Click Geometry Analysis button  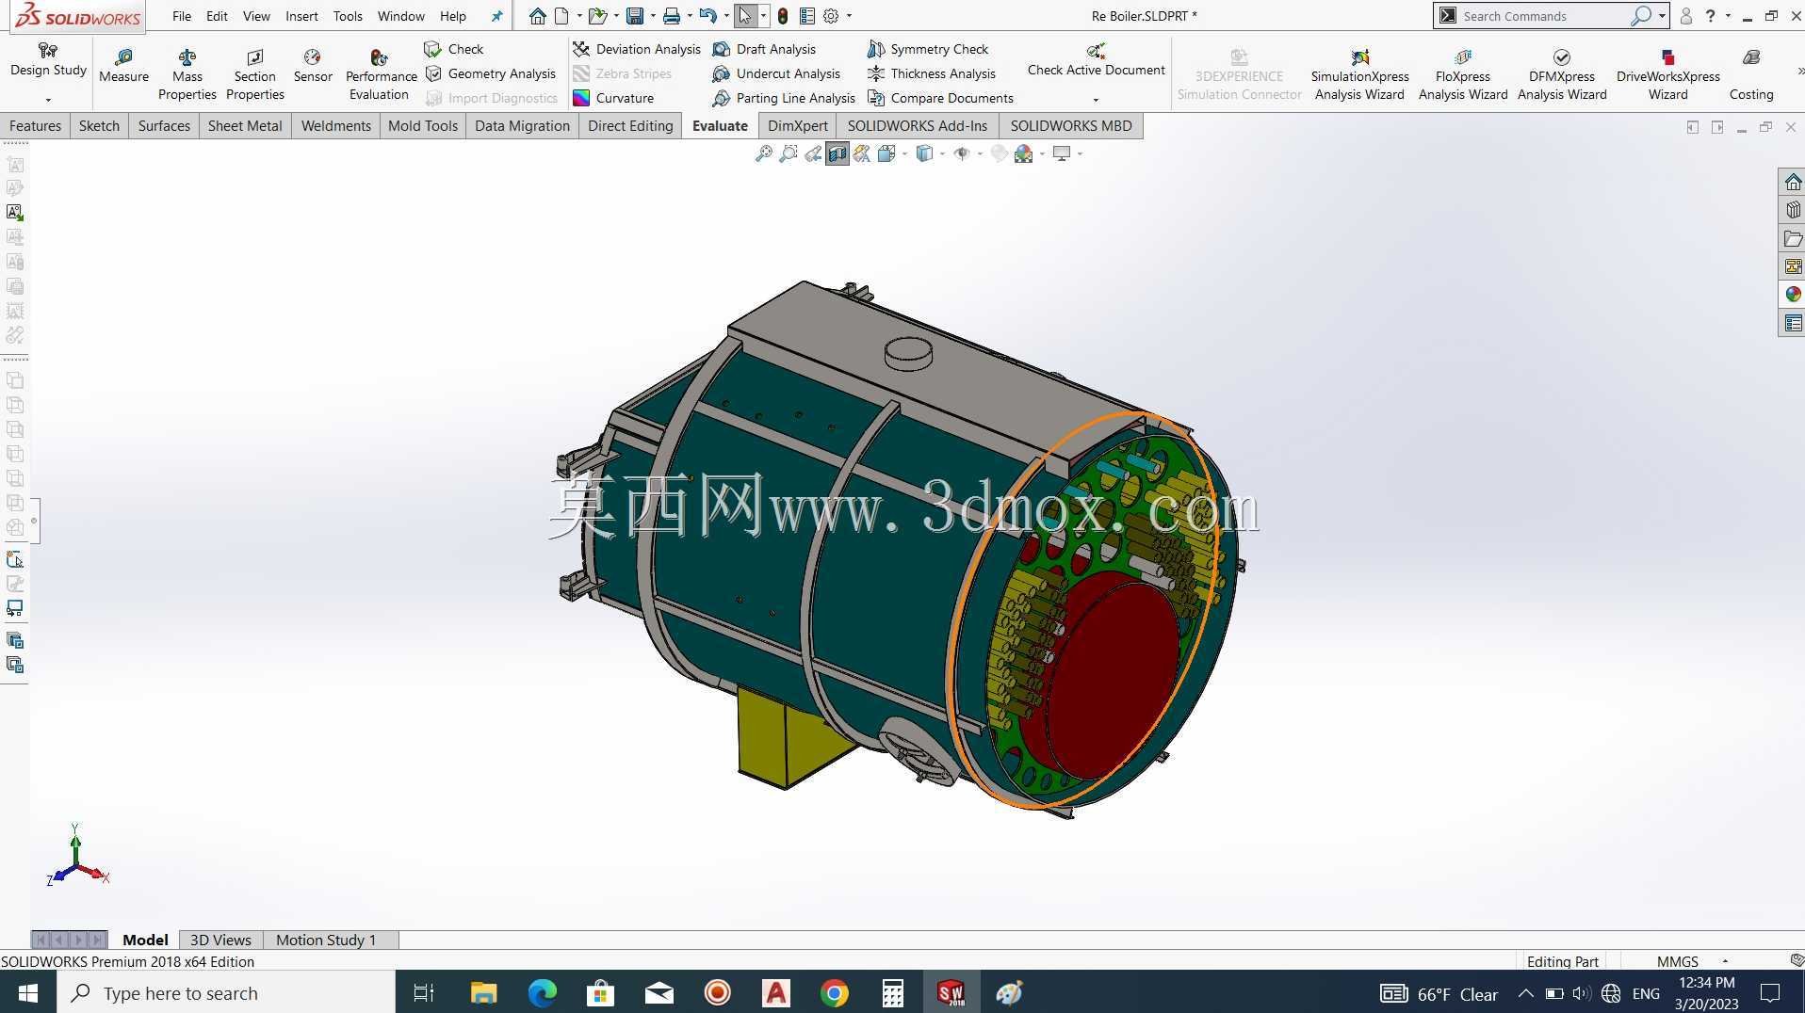point(491,73)
